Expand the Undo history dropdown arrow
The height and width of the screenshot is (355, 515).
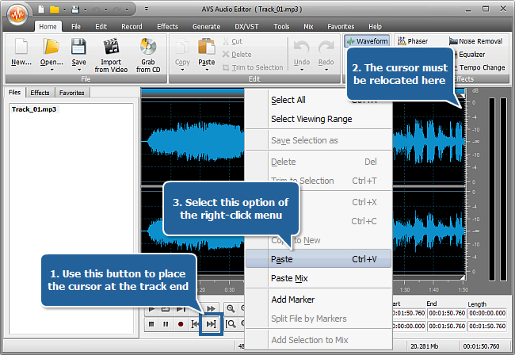302,70
